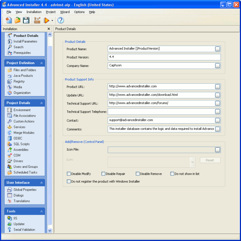Tick the Disable Repair checkbox

pyautogui.click(x=103, y=174)
